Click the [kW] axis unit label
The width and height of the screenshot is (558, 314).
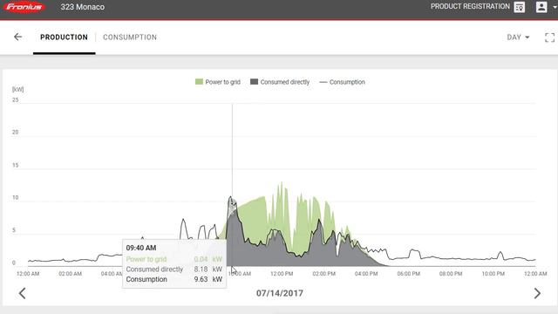17,89
